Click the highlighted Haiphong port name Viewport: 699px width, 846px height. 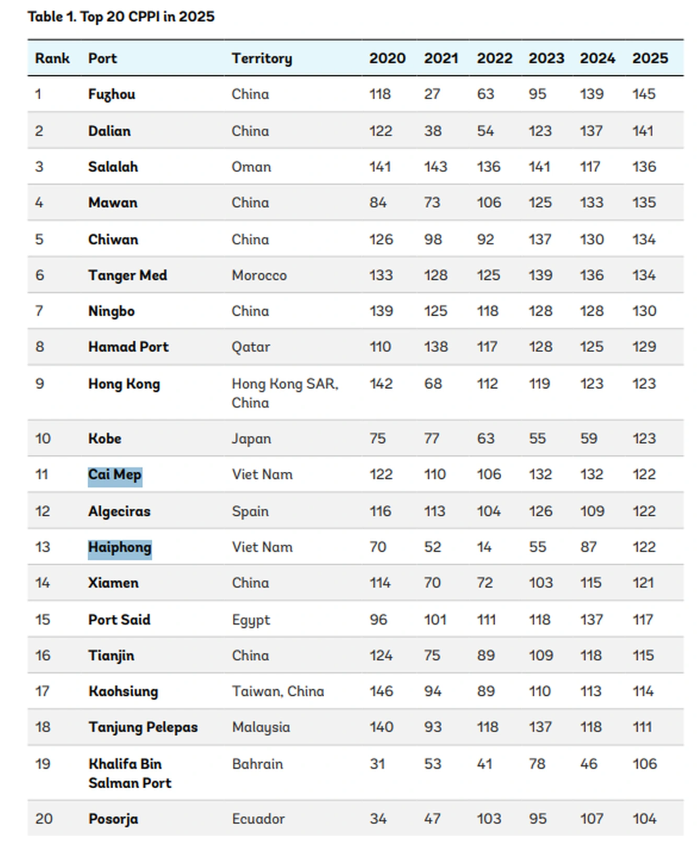tap(120, 547)
